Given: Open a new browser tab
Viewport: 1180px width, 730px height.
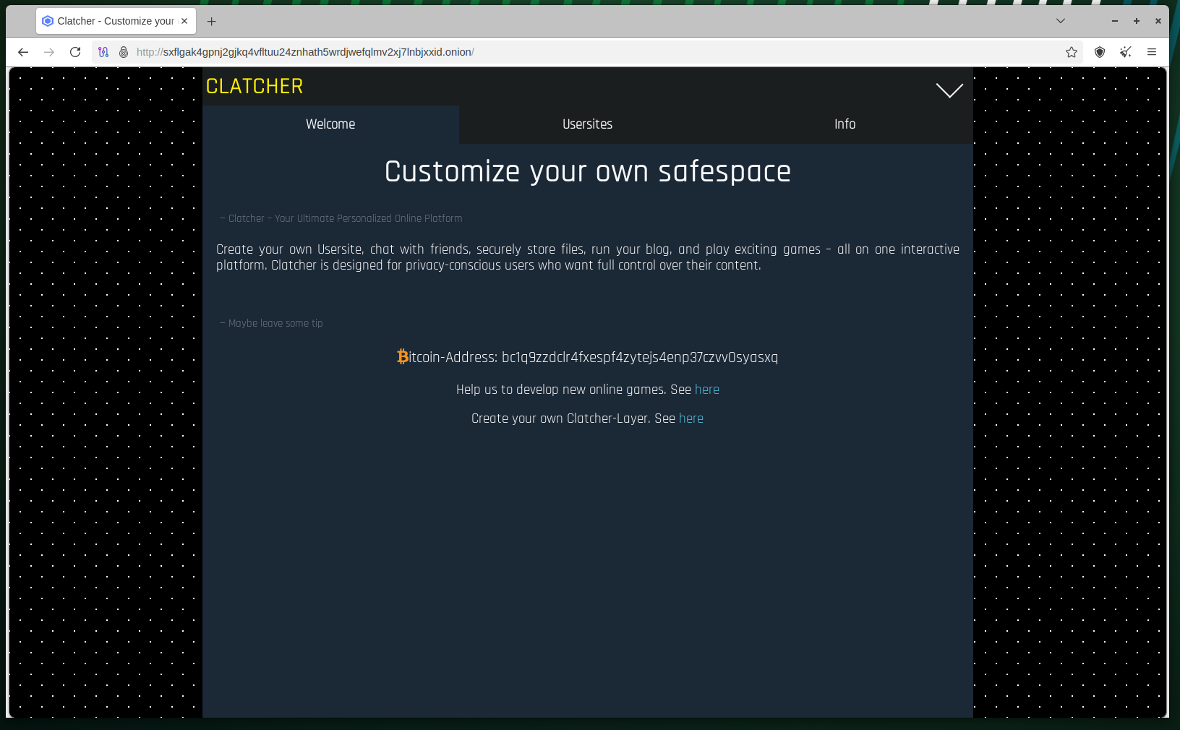Looking at the screenshot, I should click(211, 22).
